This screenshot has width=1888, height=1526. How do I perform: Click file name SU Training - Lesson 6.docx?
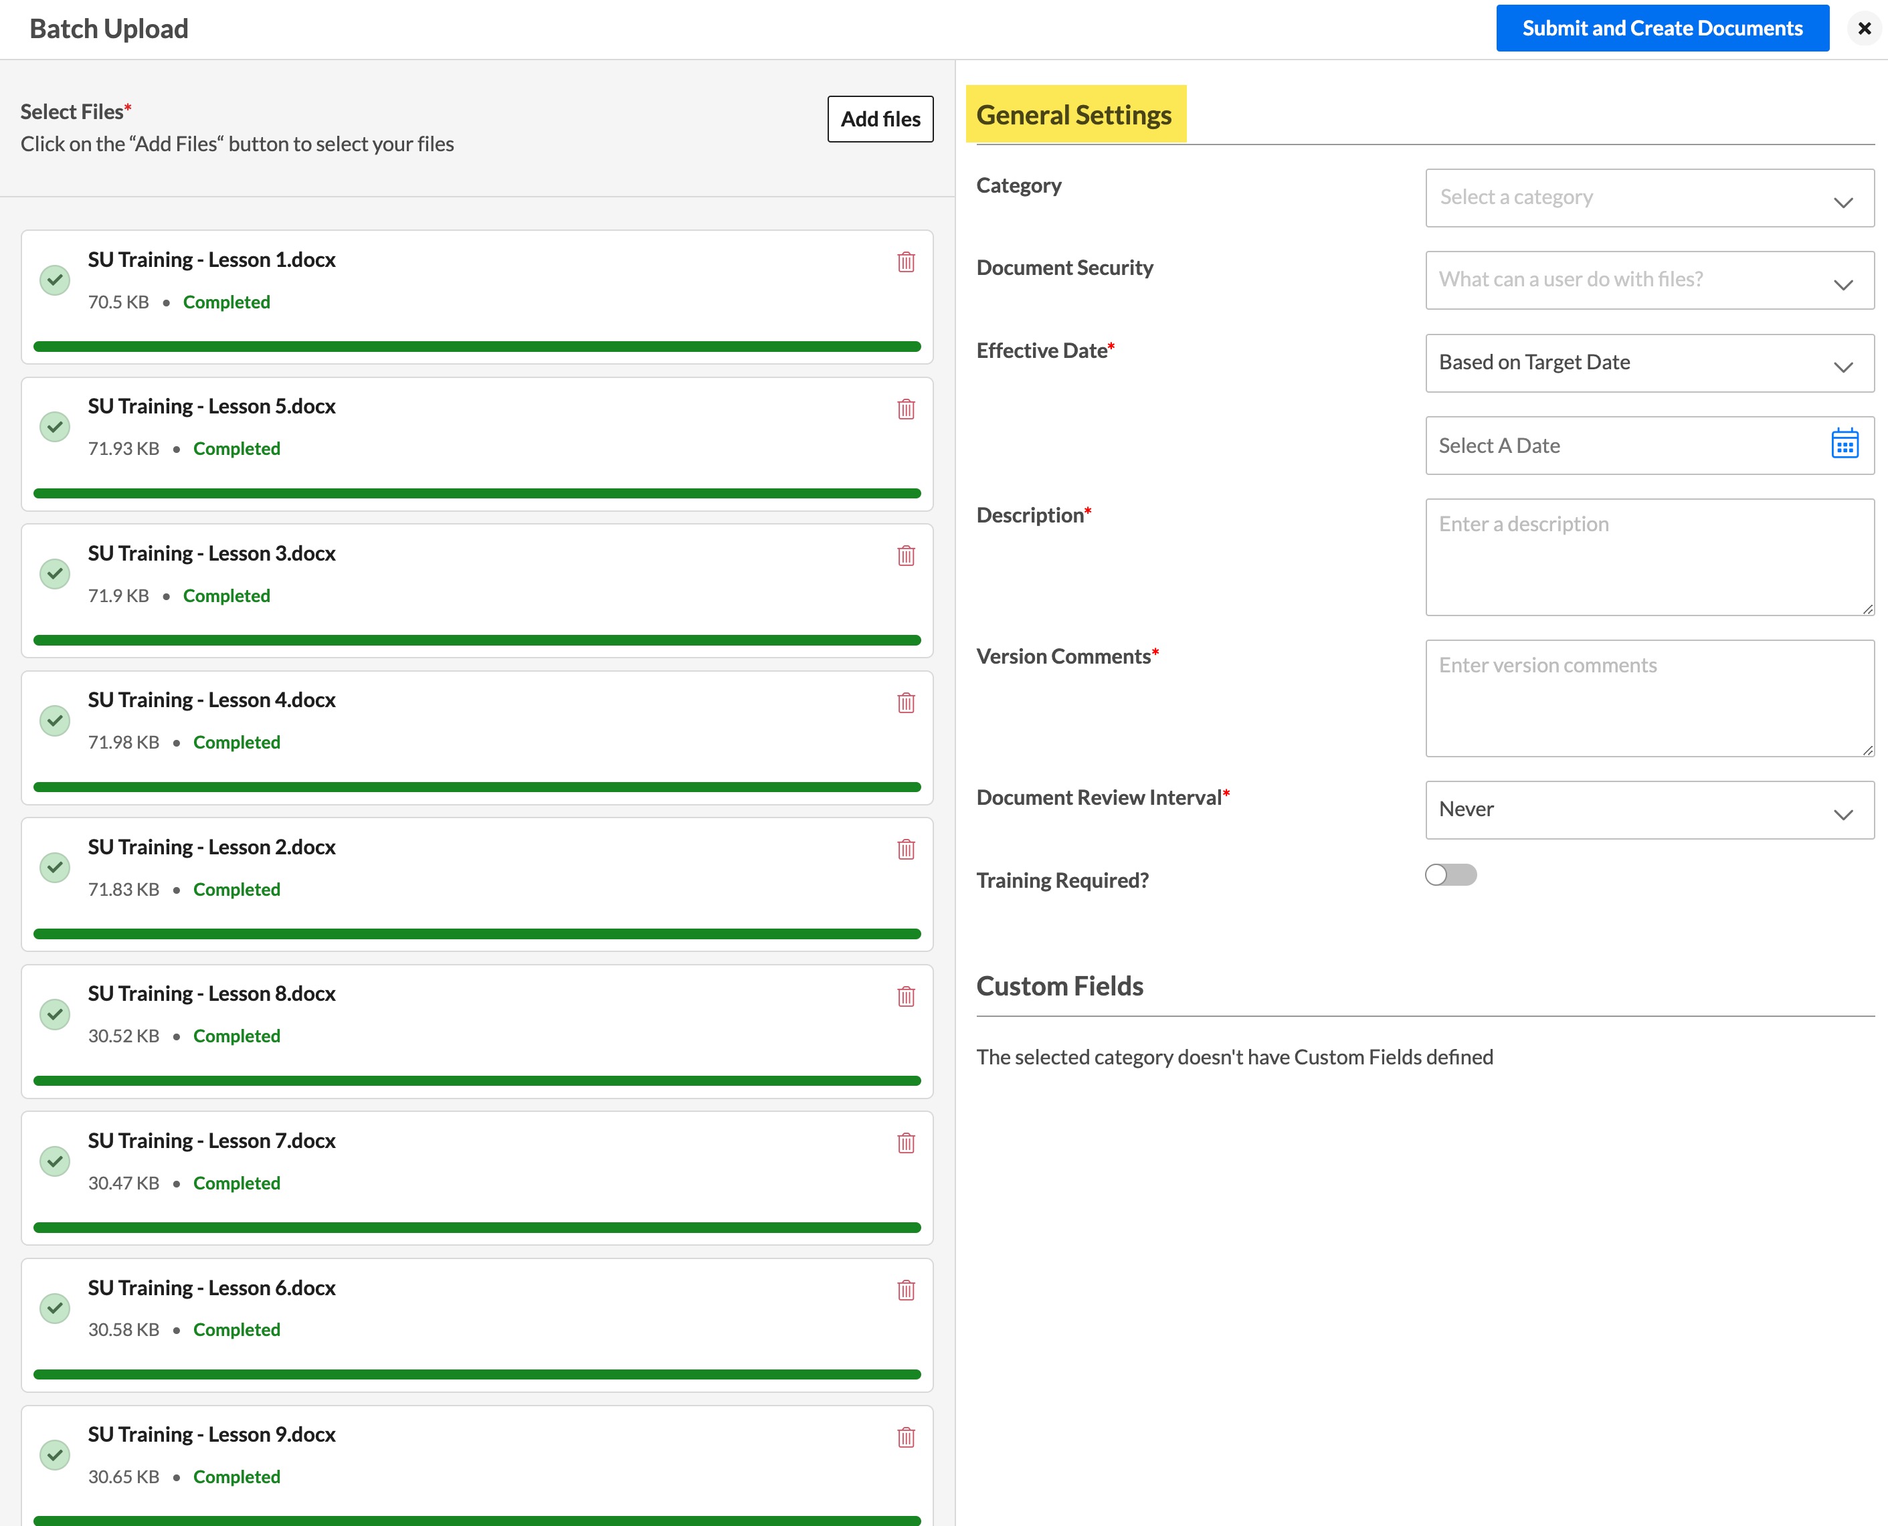[x=212, y=1288]
